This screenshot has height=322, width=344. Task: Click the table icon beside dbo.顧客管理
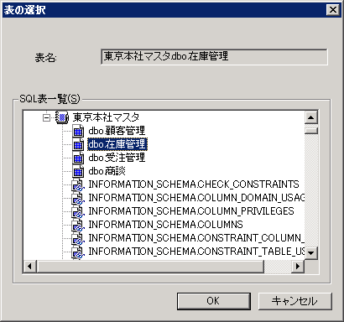(x=78, y=131)
